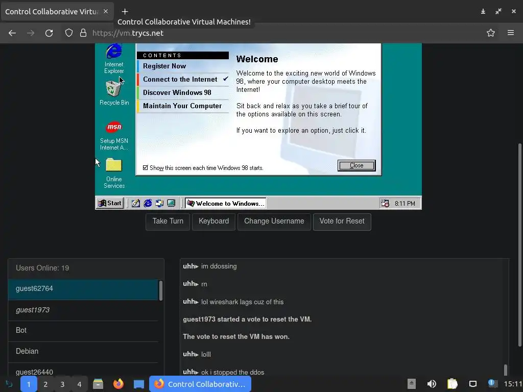523x392 pixels.
Task: Select user guest26440 in the list
Action: [83, 370]
